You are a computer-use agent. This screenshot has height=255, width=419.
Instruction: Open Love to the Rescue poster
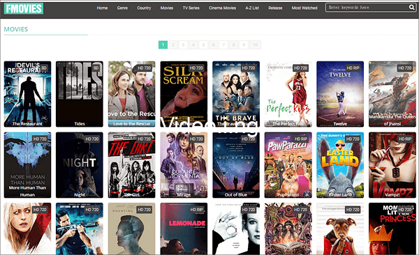[x=131, y=94]
